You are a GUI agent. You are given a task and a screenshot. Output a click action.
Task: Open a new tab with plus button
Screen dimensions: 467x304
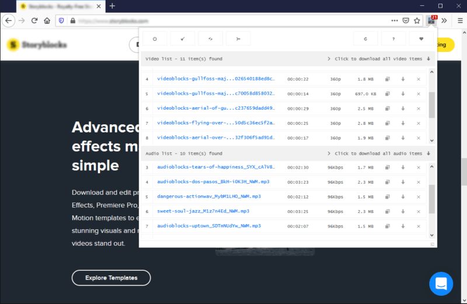[112, 6]
